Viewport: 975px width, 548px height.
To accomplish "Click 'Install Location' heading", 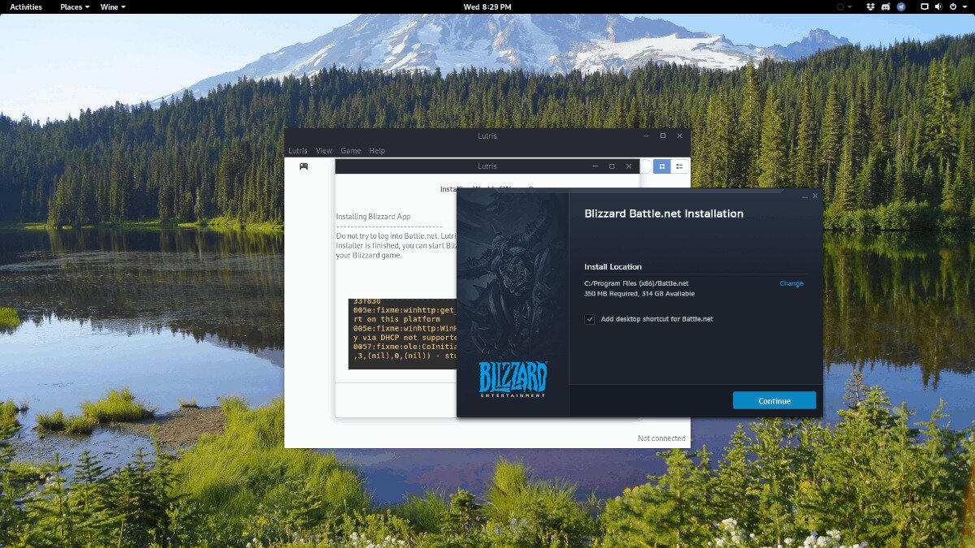I will click(613, 267).
